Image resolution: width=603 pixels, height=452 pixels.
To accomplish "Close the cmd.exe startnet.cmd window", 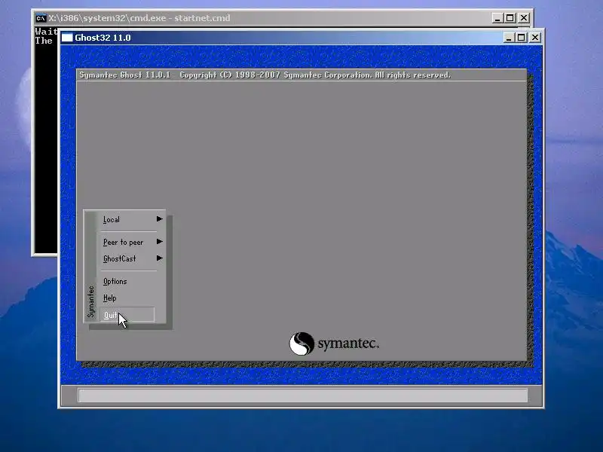I will [524, 18].
